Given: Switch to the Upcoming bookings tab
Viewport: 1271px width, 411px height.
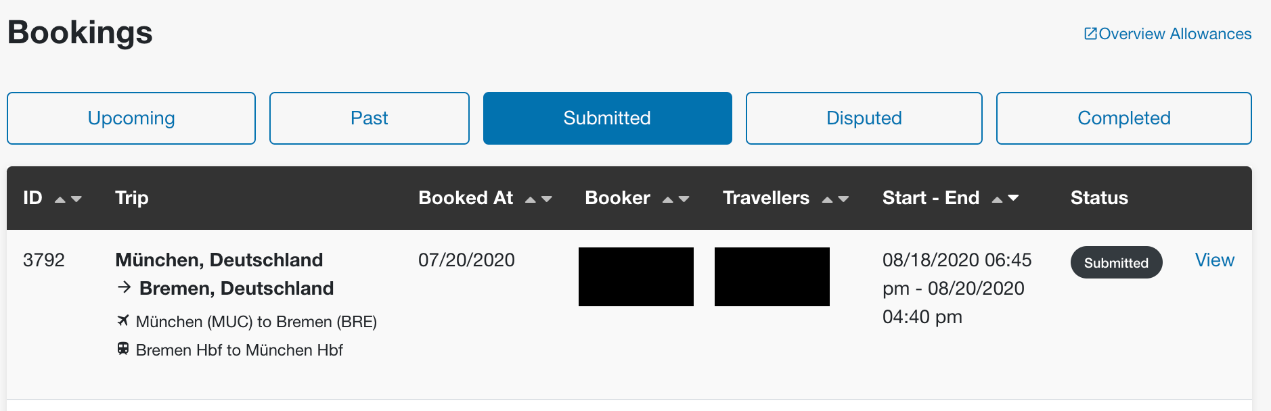Looking at the screenshot, I should tap(131, 118).
